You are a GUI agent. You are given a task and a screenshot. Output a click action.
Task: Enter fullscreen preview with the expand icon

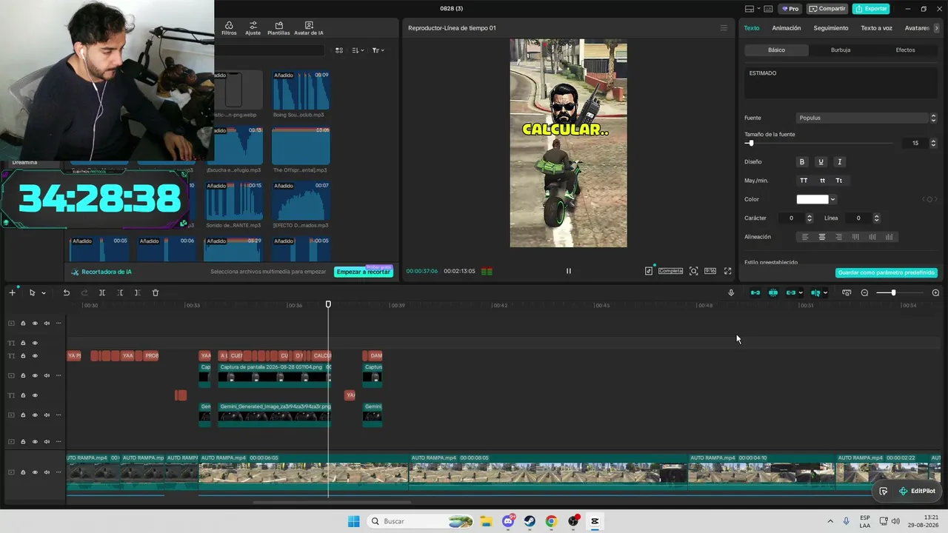[727, 271]
